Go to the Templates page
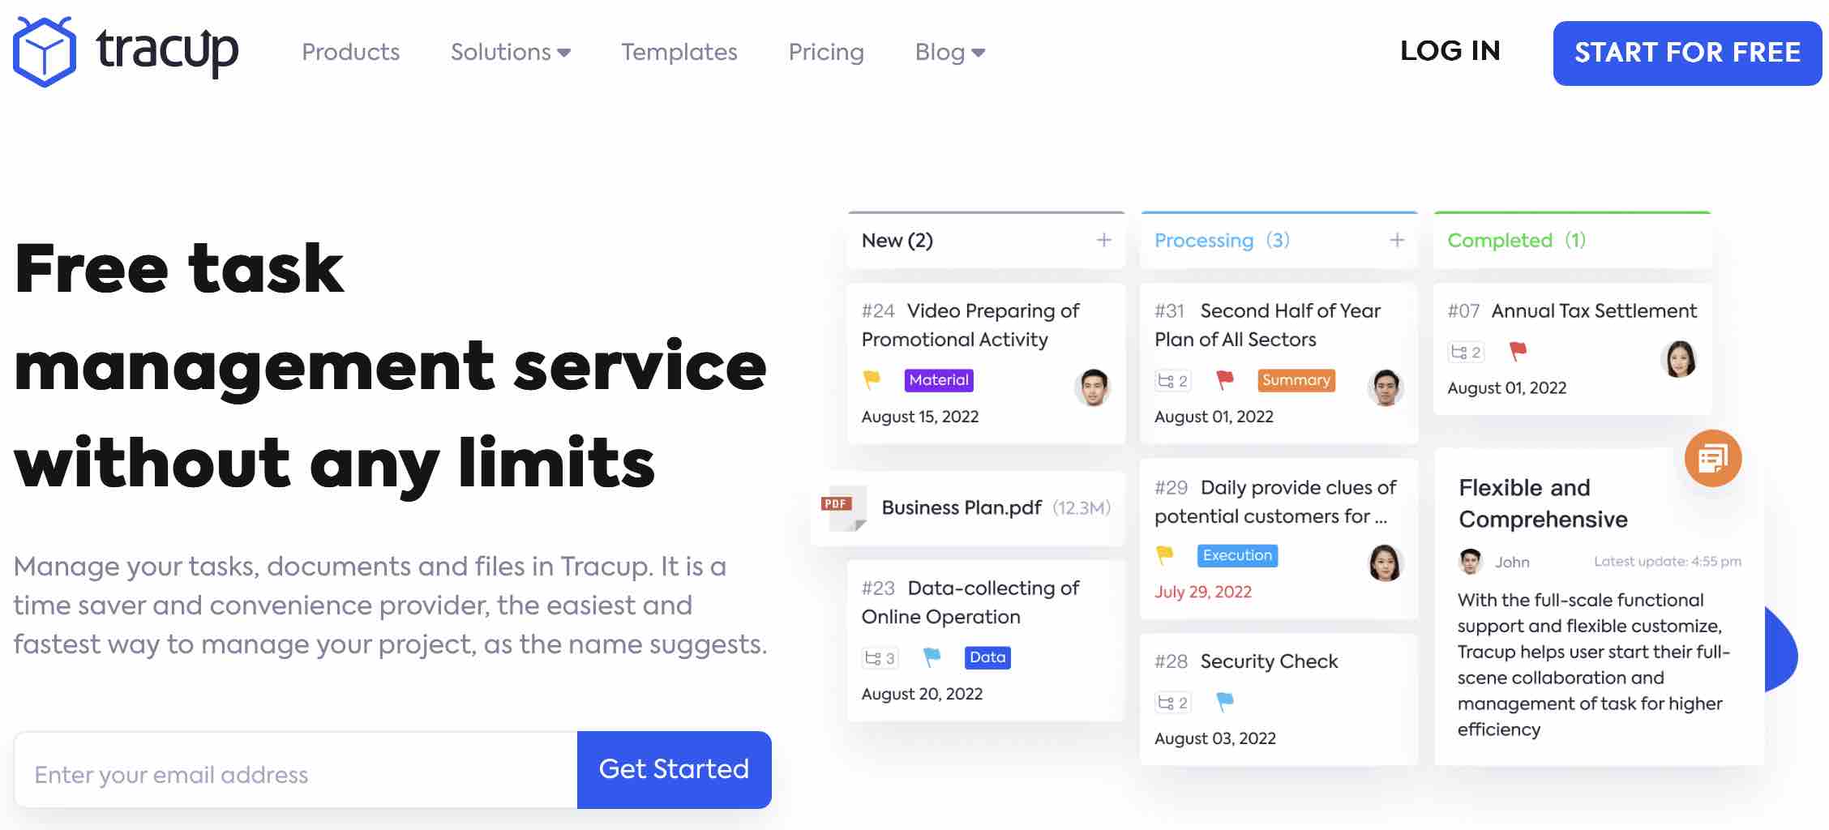Screen dimensions: 1829x830 pyautogui.click(x=679, y=53)
